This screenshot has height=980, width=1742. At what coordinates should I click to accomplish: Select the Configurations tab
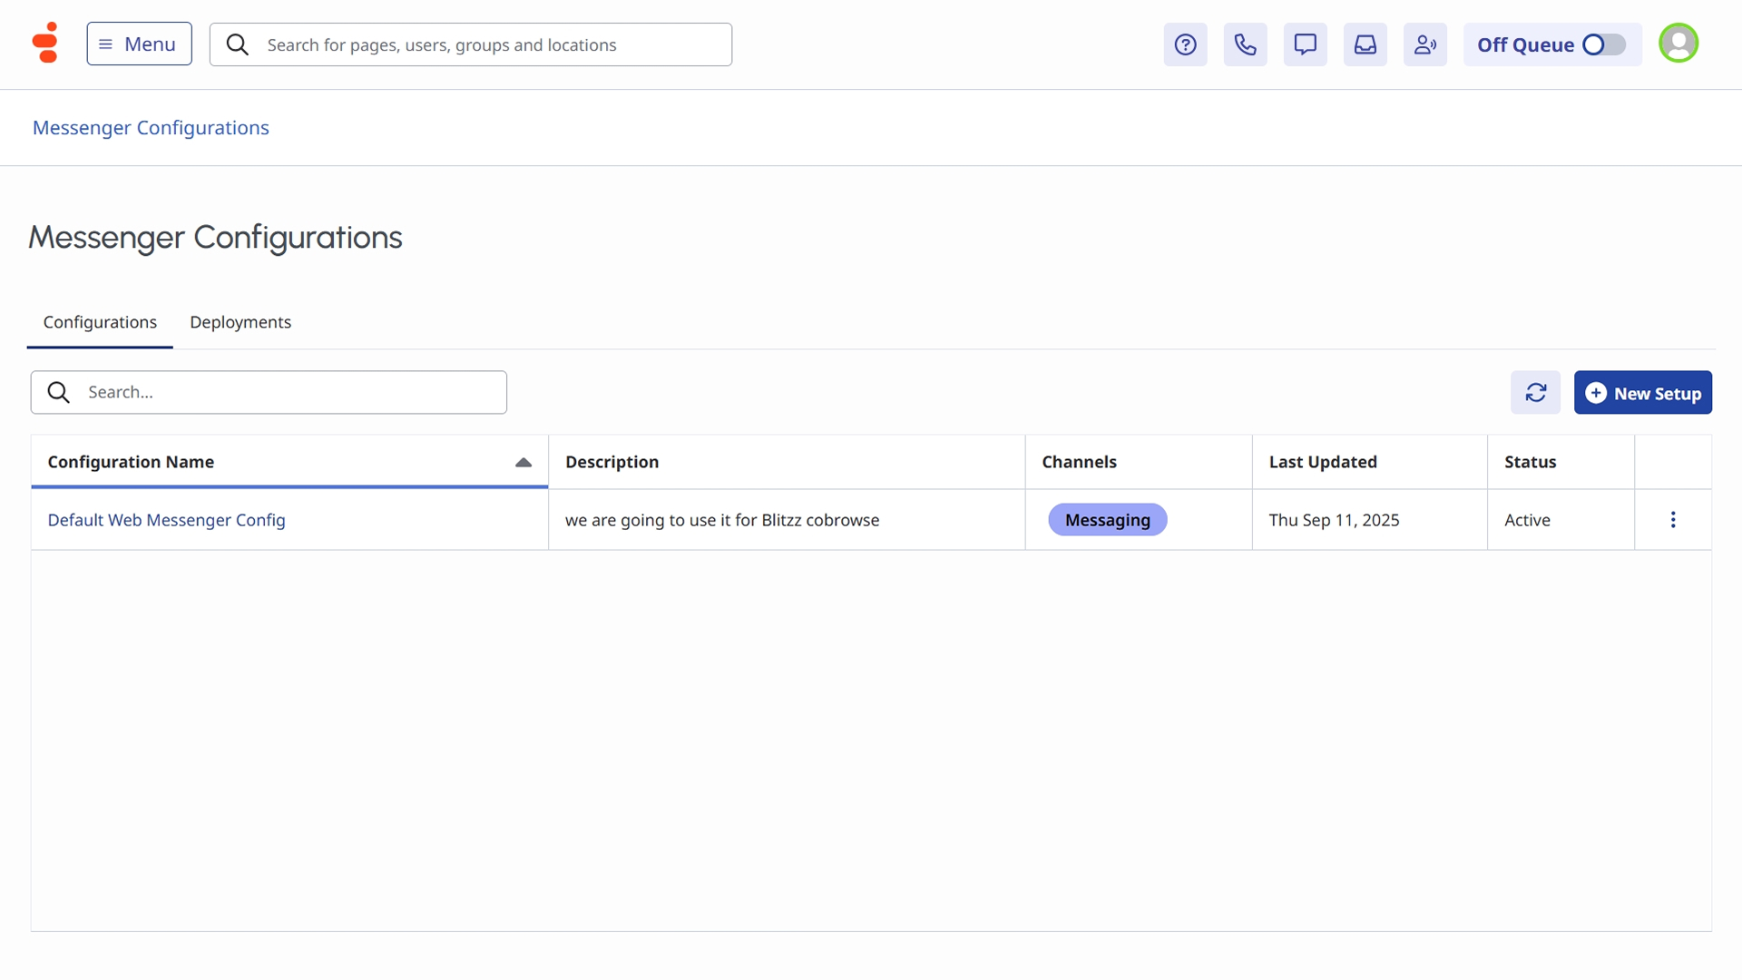(x=100, y=322)
